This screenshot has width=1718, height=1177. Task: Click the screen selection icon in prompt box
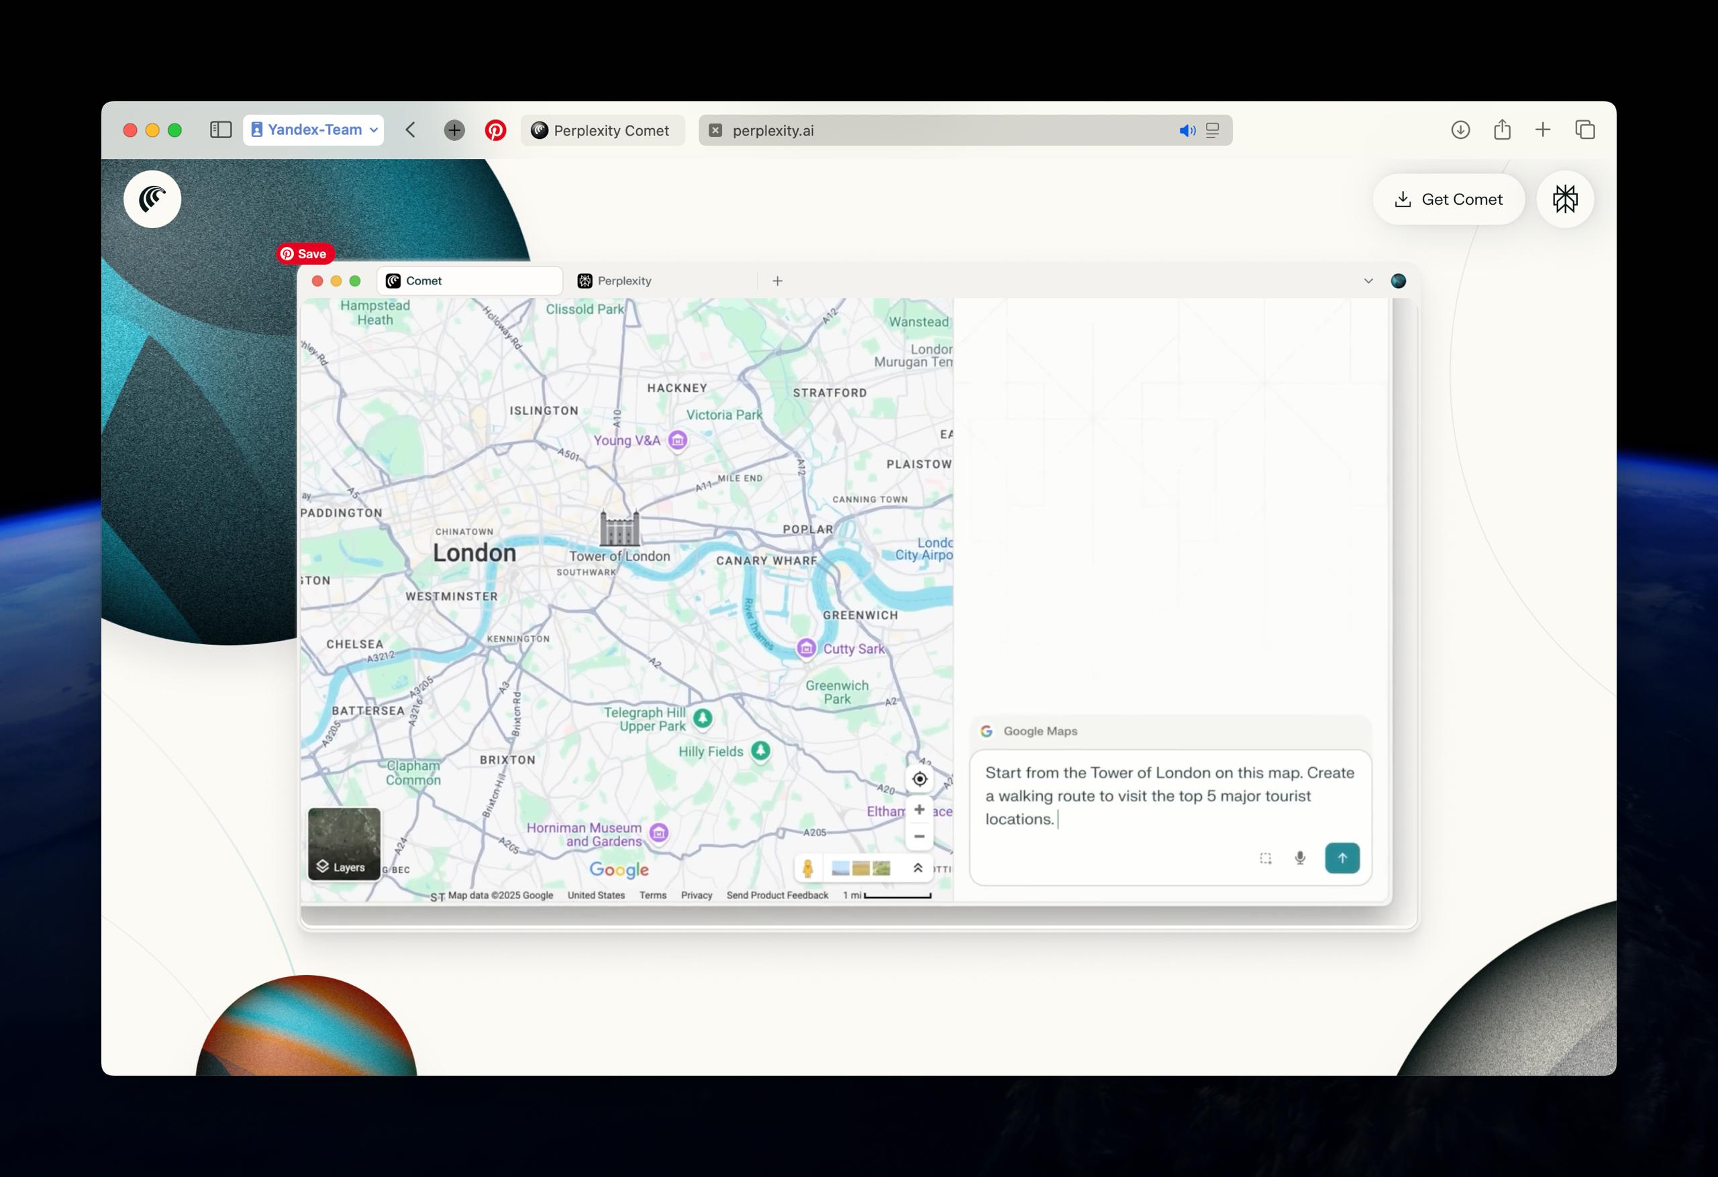(x=1266, y=858)
